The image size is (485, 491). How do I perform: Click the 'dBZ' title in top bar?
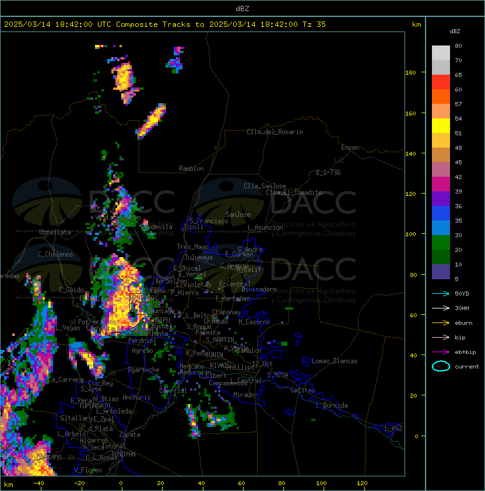click(242, 9)
